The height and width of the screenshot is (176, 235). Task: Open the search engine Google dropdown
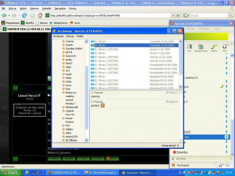[x=186, y=15]
